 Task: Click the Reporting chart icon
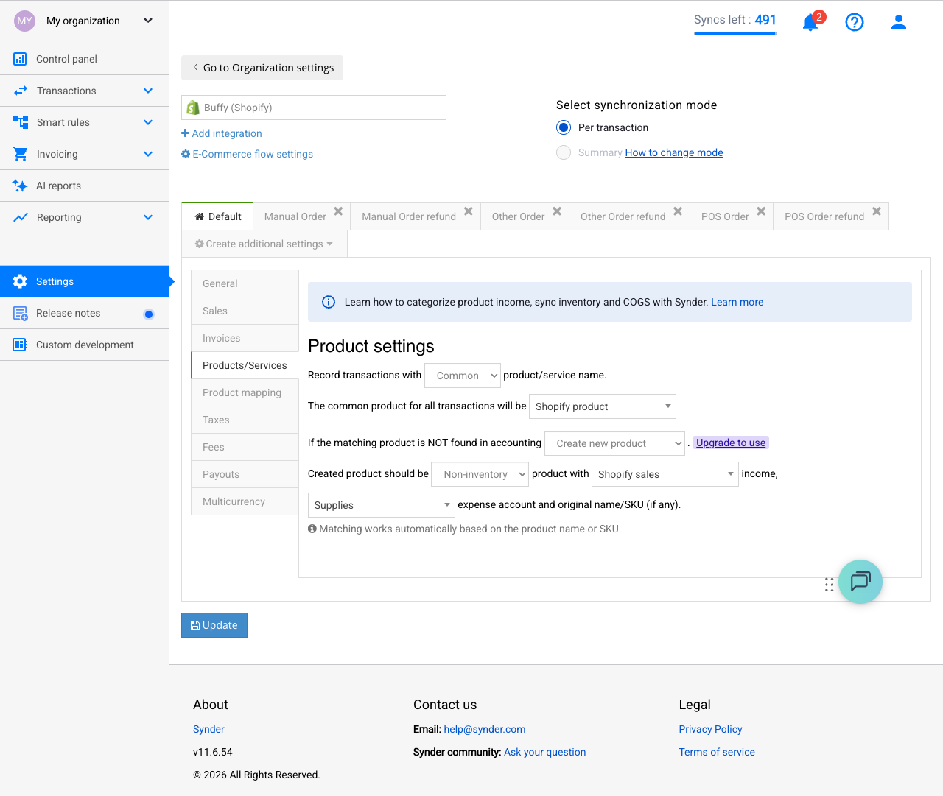click(20, 217)
